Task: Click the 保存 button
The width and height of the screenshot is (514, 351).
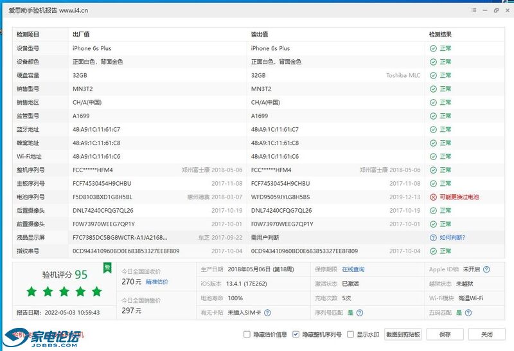Action: coord(445,334)
